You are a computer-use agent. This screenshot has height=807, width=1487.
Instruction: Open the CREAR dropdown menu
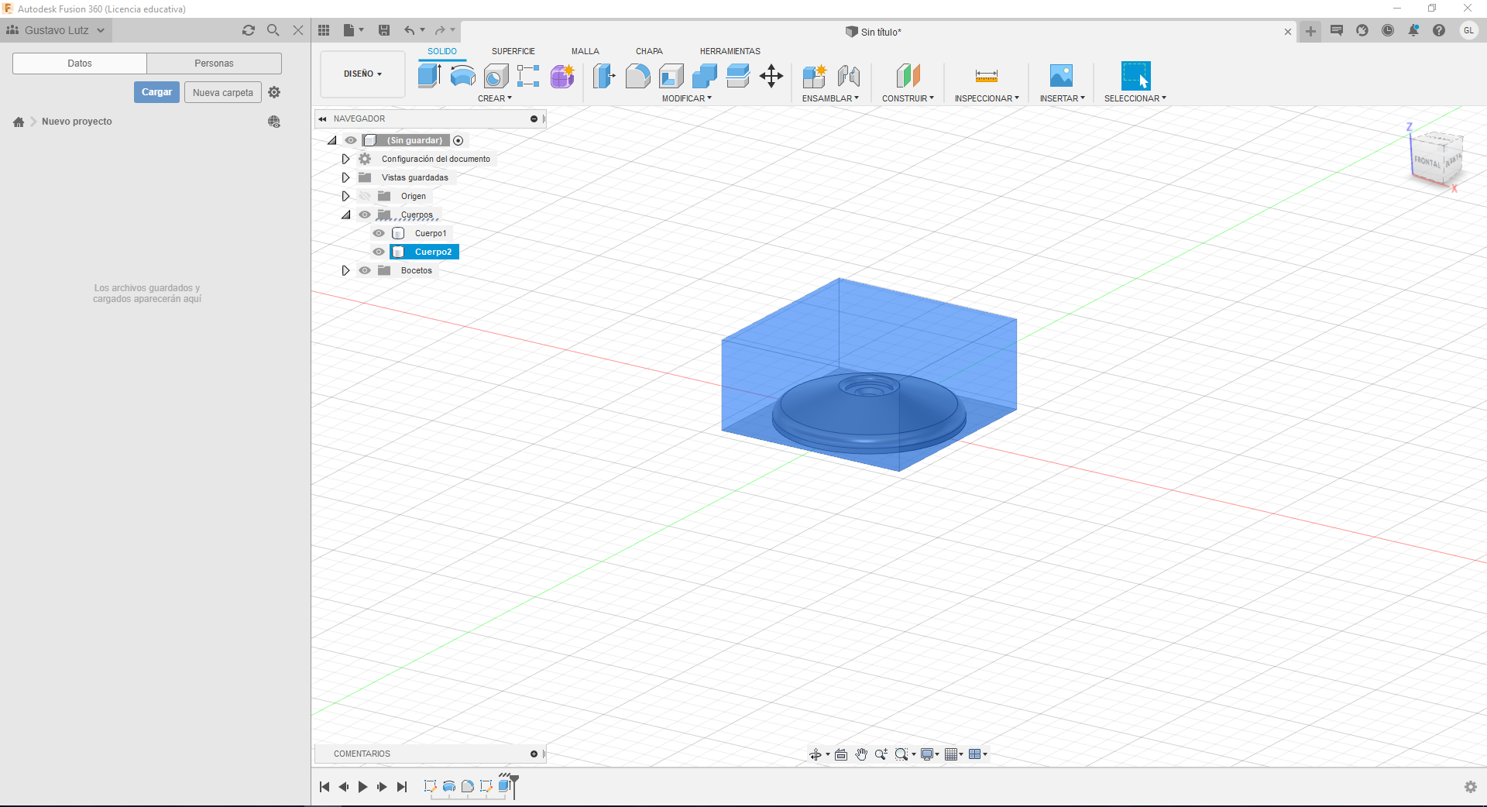(495, 98)
